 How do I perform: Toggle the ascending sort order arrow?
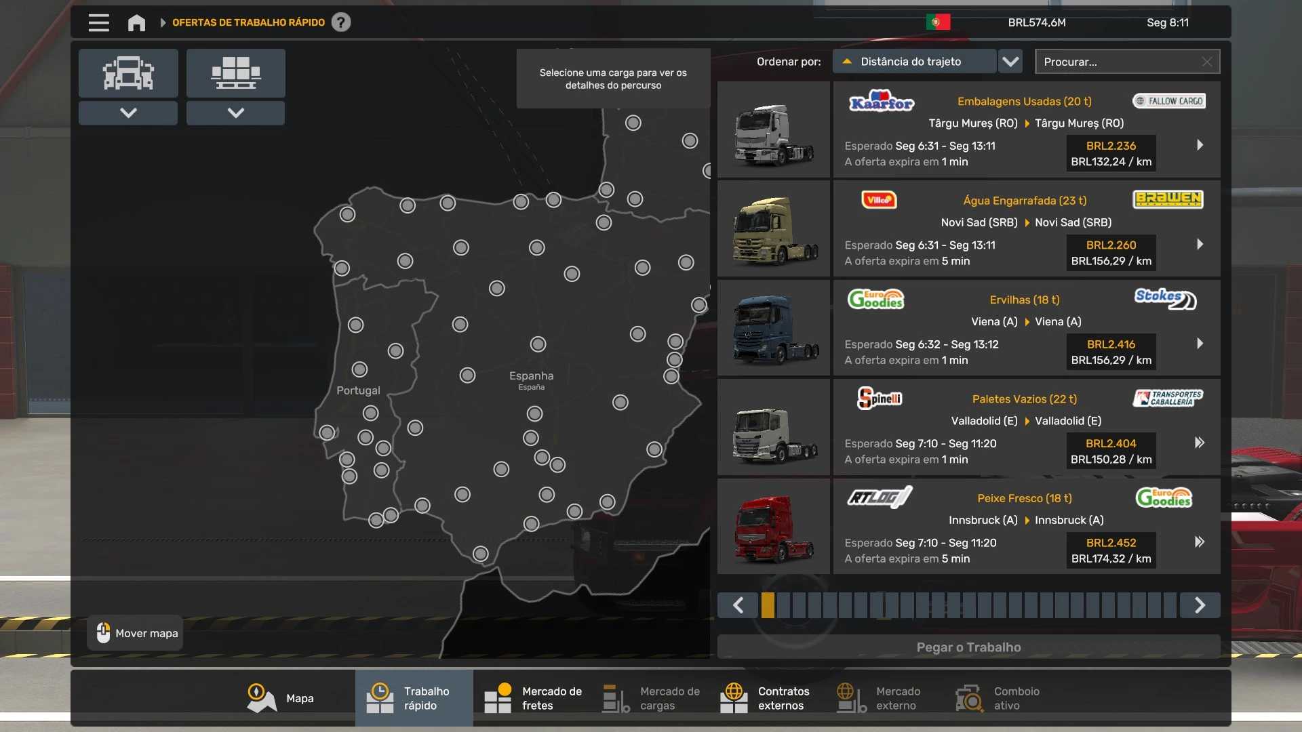[847, 62]
